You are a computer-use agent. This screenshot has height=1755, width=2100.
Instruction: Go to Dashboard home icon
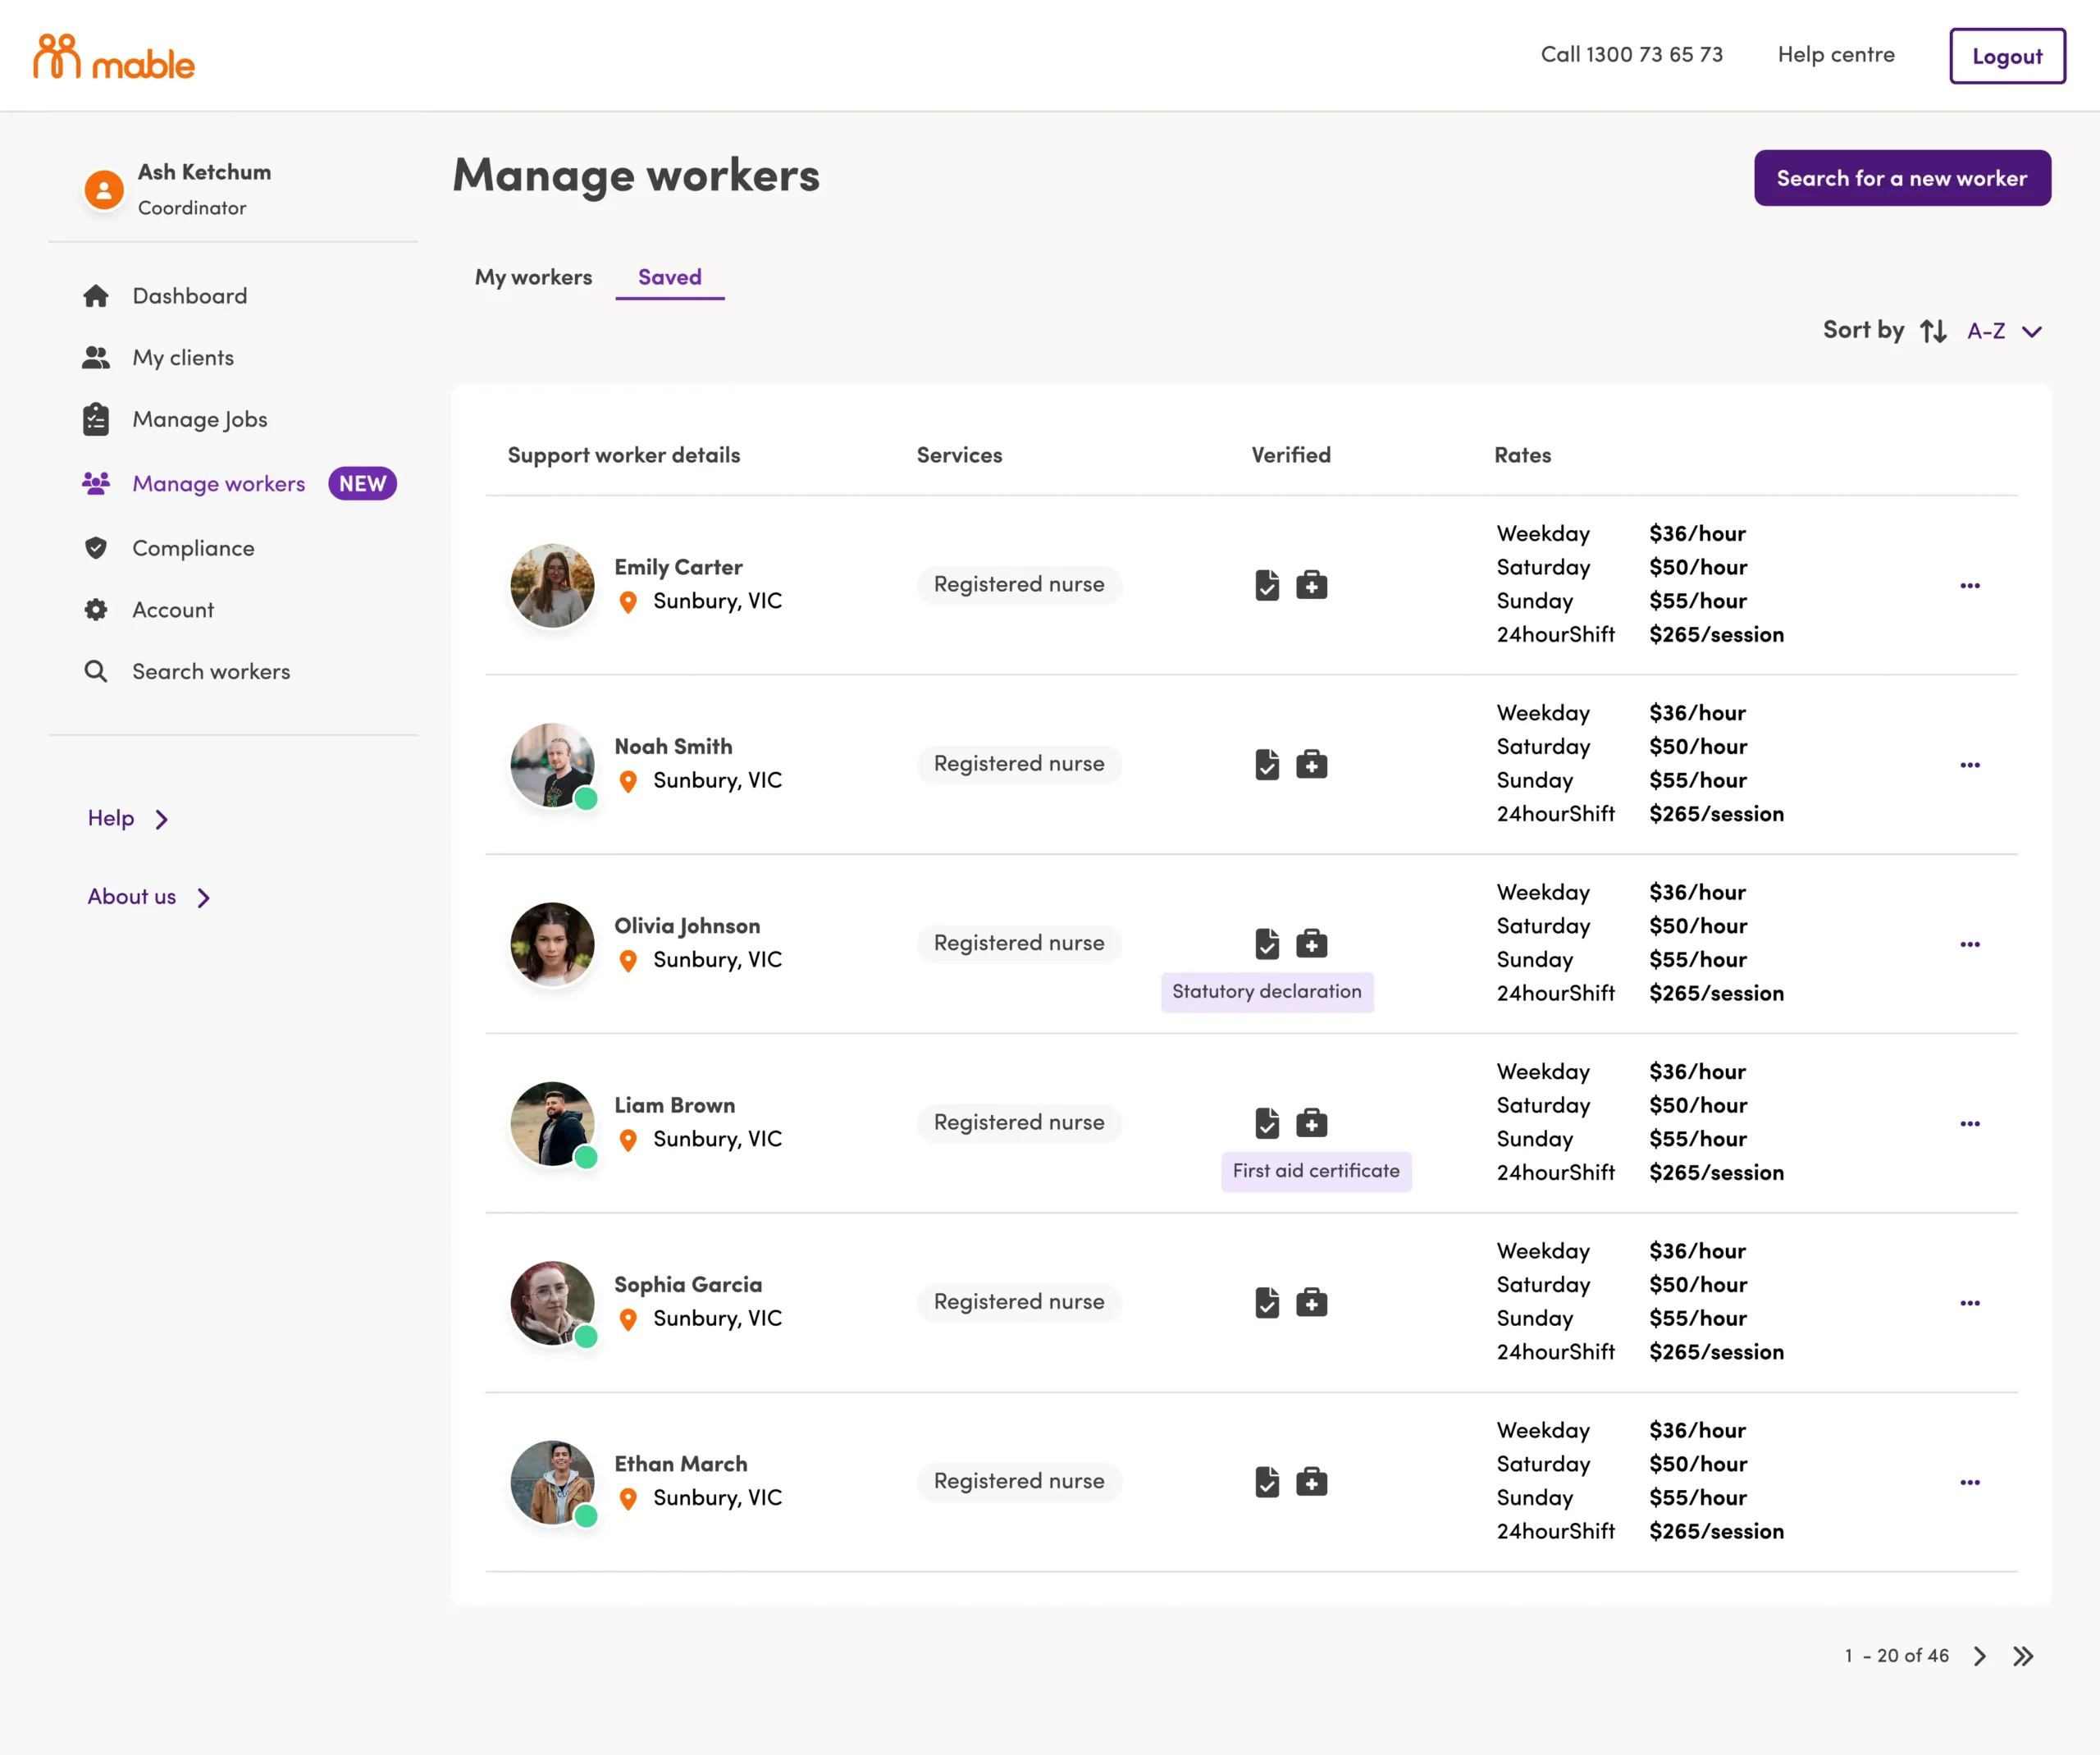(96, 296)
